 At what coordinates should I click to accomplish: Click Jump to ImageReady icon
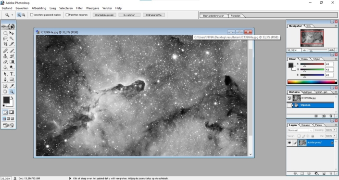click(x=8, y=125)
